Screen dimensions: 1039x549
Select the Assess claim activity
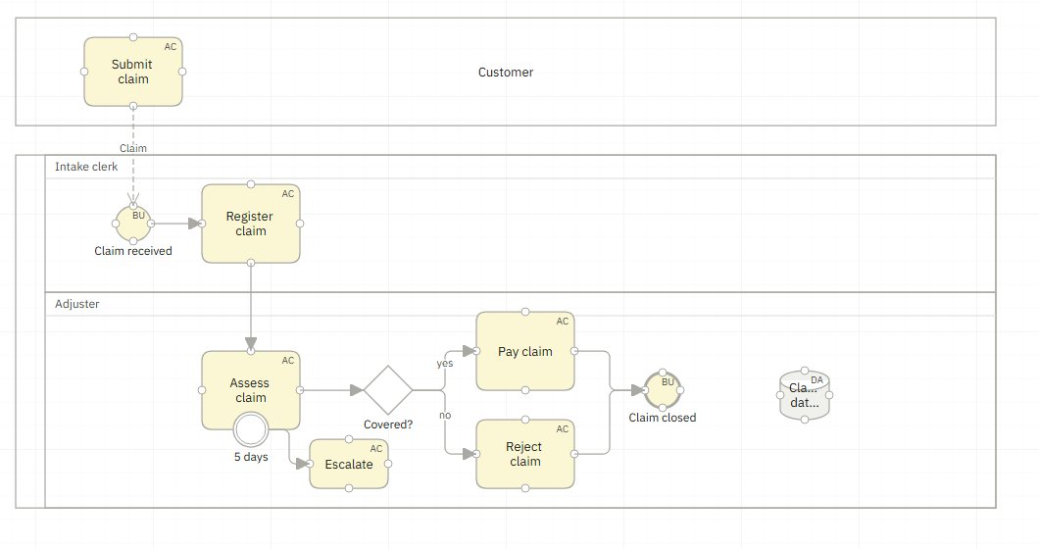click(251, 390)
